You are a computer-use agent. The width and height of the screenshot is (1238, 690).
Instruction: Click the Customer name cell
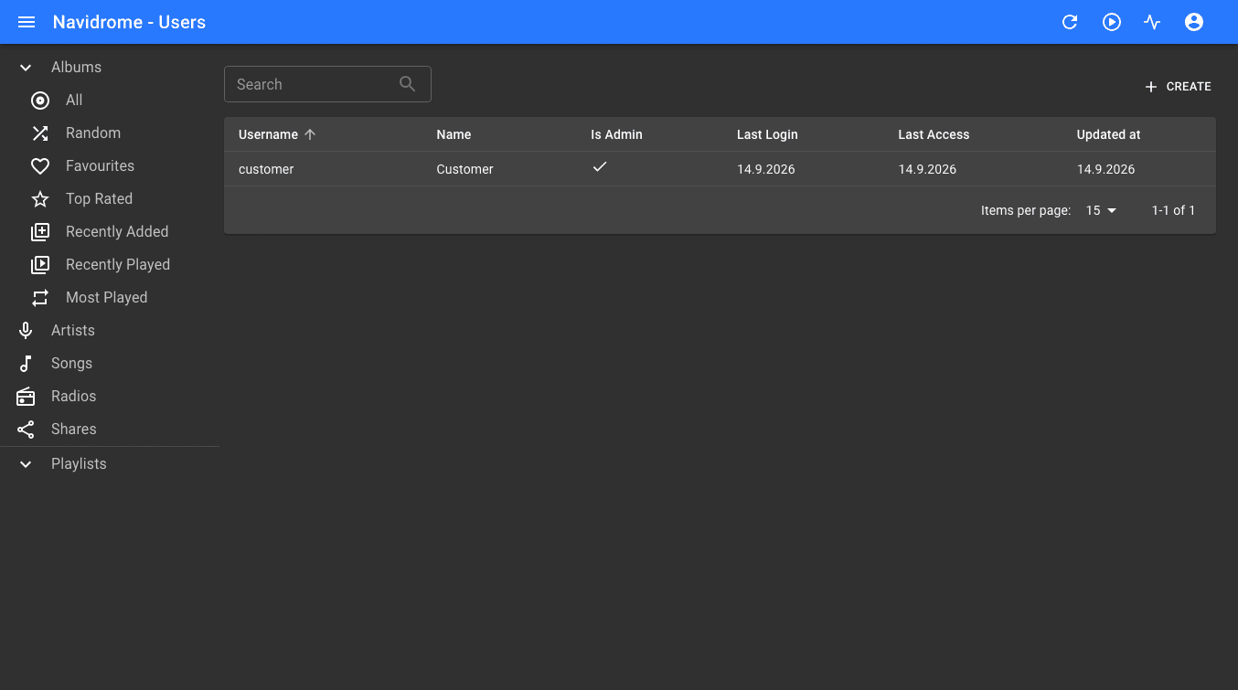point(464,169)
